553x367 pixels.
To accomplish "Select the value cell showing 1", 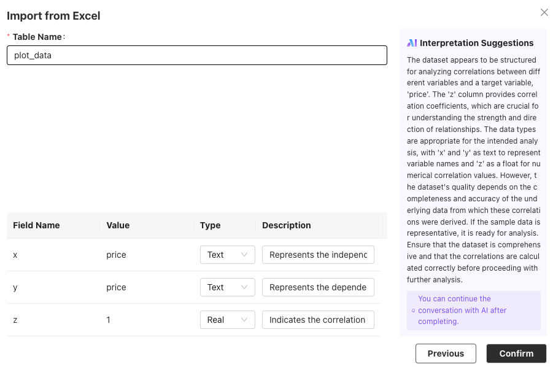I will click(109, 320).
